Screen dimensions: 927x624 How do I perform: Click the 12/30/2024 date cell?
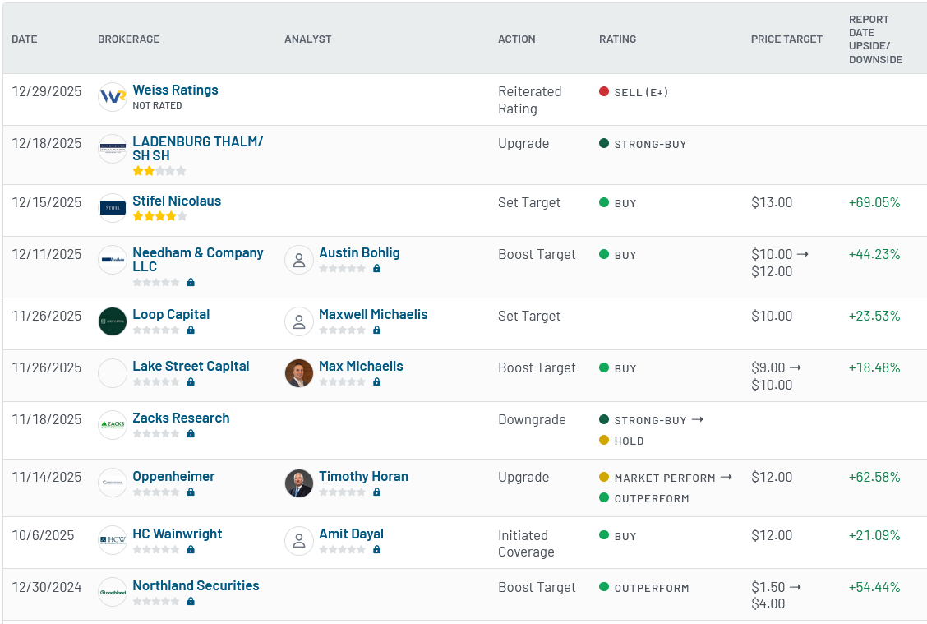(47, 587)
